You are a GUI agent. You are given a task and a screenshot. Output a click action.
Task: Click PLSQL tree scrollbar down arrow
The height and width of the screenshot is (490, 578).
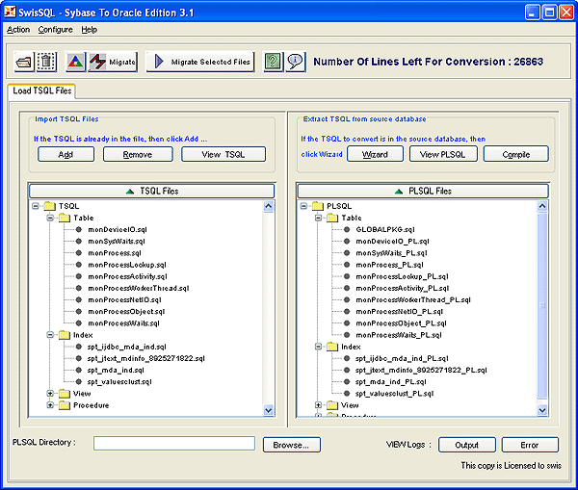pyautogui.click(x=542, y=410)
